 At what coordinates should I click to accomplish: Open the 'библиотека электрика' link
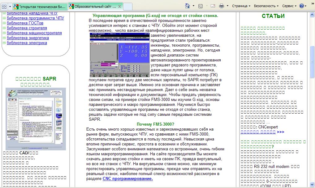coord(27,43)
